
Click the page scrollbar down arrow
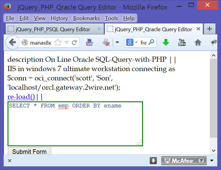click(213, 151)
